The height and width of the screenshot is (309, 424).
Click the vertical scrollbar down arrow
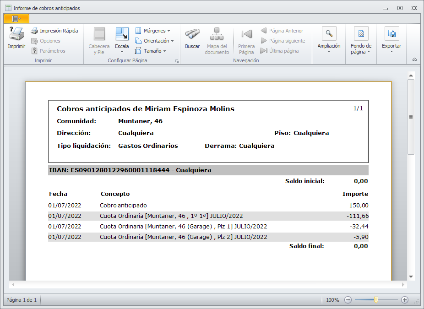tap(411, 276)
